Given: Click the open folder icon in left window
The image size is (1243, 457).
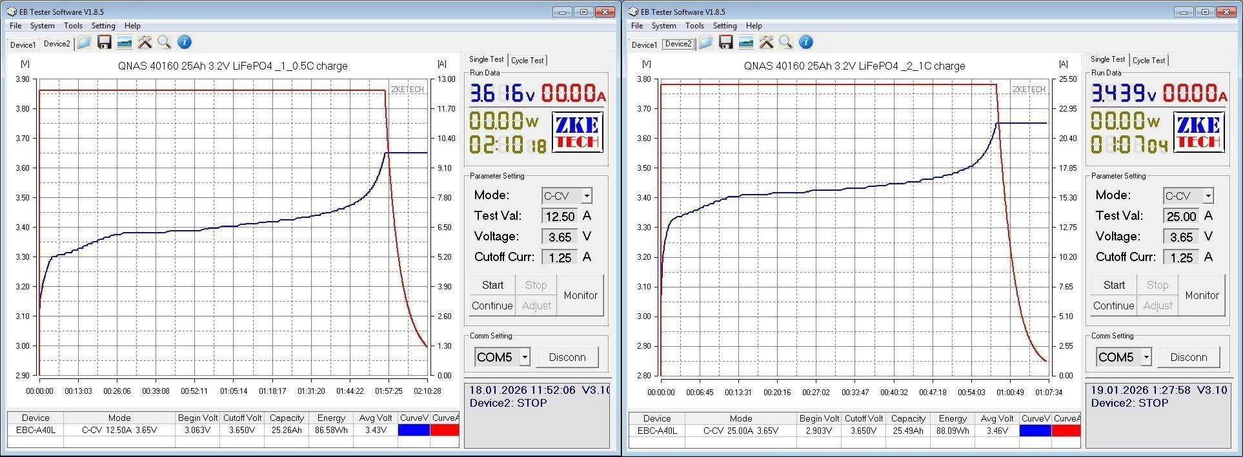Looking at the screenshot, I should pos(84,43).
